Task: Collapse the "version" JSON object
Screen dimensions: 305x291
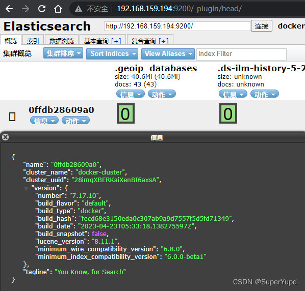Action: 26,189
